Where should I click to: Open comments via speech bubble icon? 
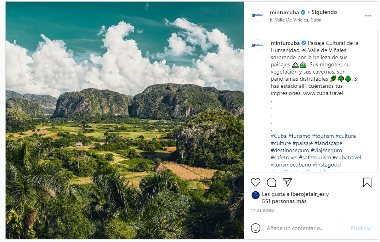[272, 182]
